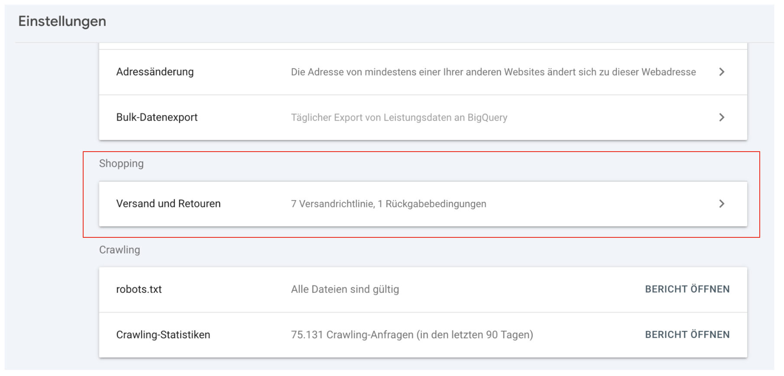Open the Versand und Retouren label
This screenshot has width=784, height=376.
(168, 204)
